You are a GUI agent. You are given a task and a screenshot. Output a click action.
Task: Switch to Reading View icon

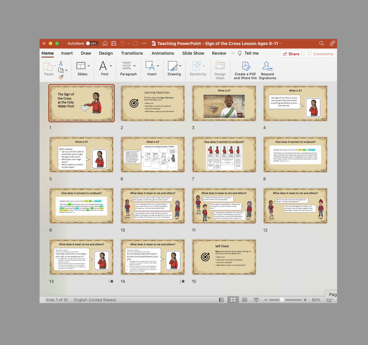click(x=245, y=300)
